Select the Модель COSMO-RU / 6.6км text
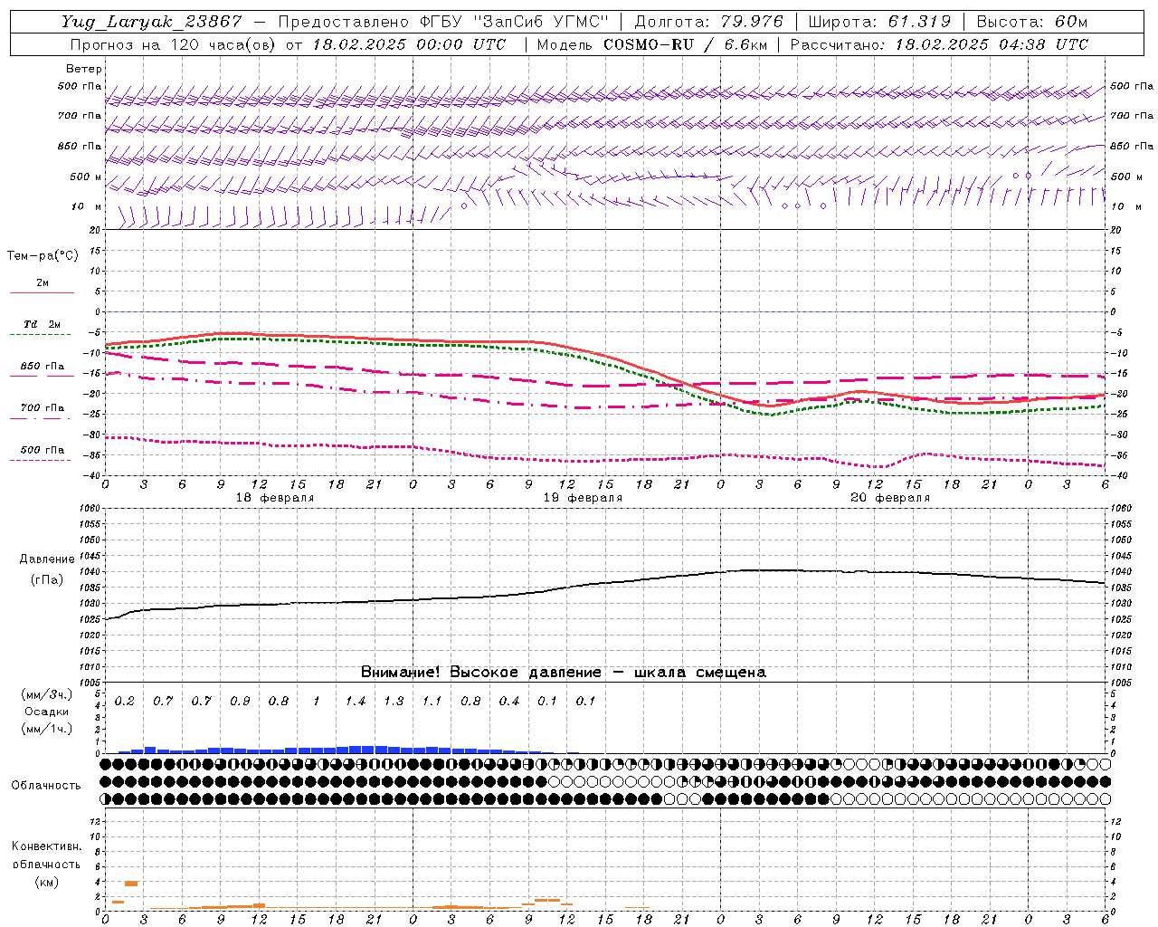This screenshot has height=927, width=1158. pos(651,44)
